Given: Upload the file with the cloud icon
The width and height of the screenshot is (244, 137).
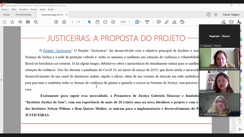Looking at the screenshot, I should click(x=20, y=22).
